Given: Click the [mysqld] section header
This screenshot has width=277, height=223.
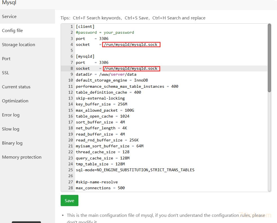Looking at the screenshot, I should coord(85,57).
